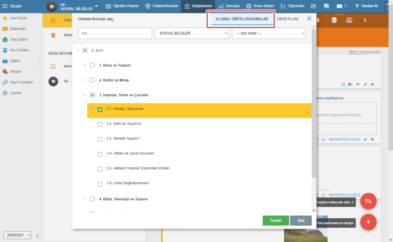Click the Ara search field

click(x=115, y=33)
